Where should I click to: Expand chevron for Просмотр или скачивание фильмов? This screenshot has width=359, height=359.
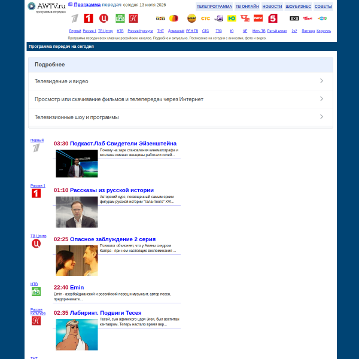point(321,99)
